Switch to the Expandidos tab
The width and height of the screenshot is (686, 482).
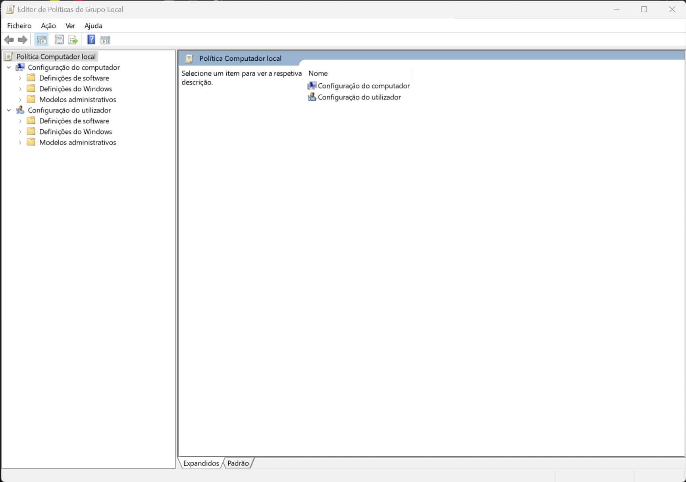coord(201,463)
